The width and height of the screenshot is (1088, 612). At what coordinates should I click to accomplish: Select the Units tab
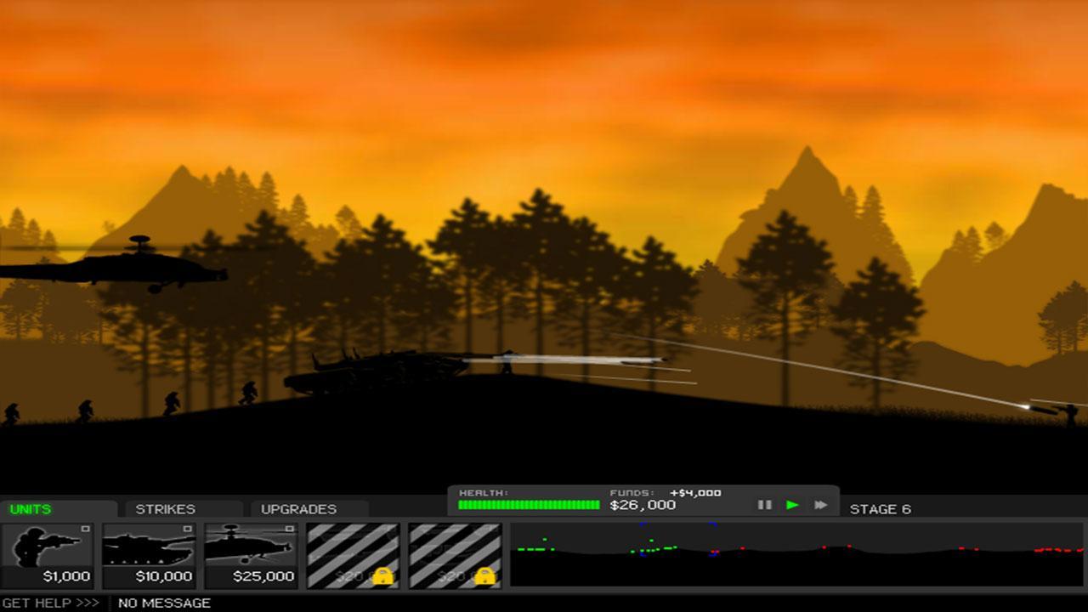pyautogui.click(x=31, y=509)
